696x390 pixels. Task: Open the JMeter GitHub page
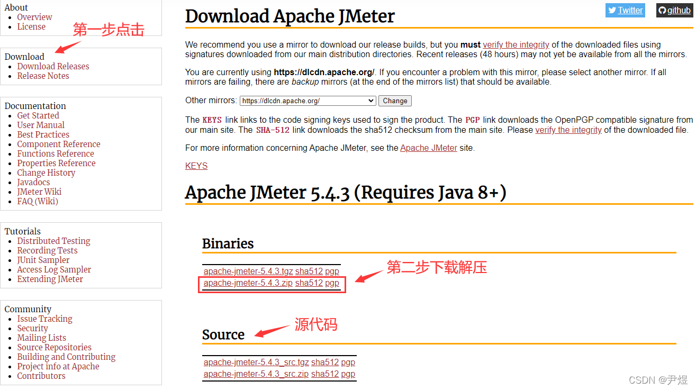674,10
